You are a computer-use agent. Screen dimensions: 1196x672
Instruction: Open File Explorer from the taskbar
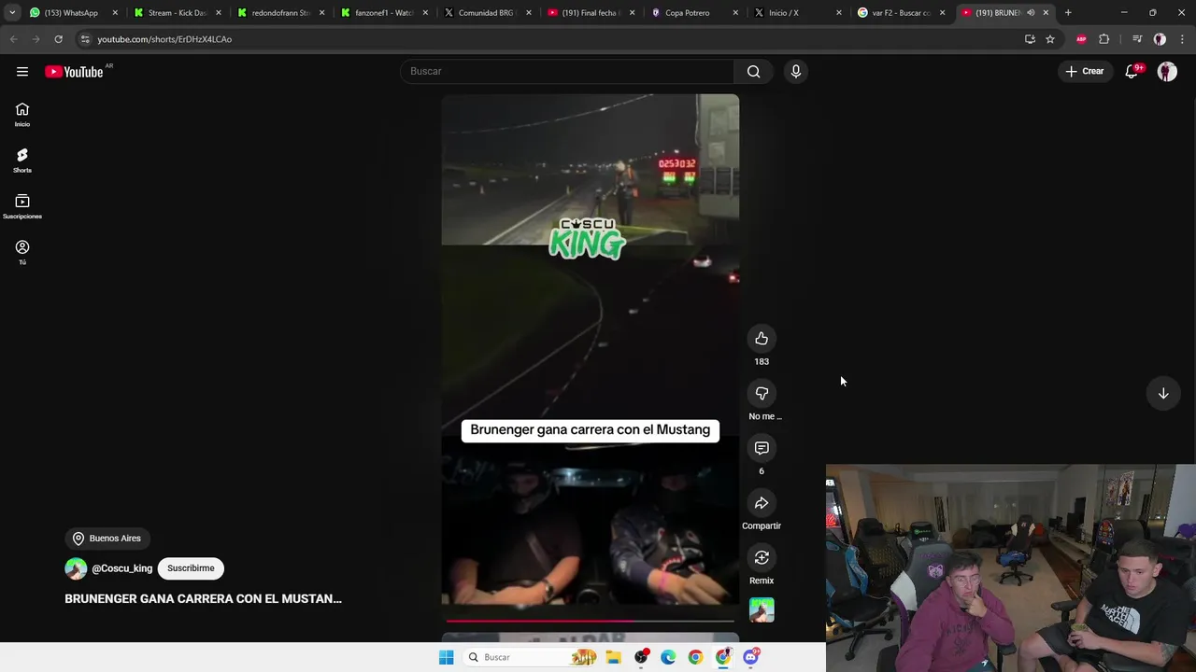[614, 657]
